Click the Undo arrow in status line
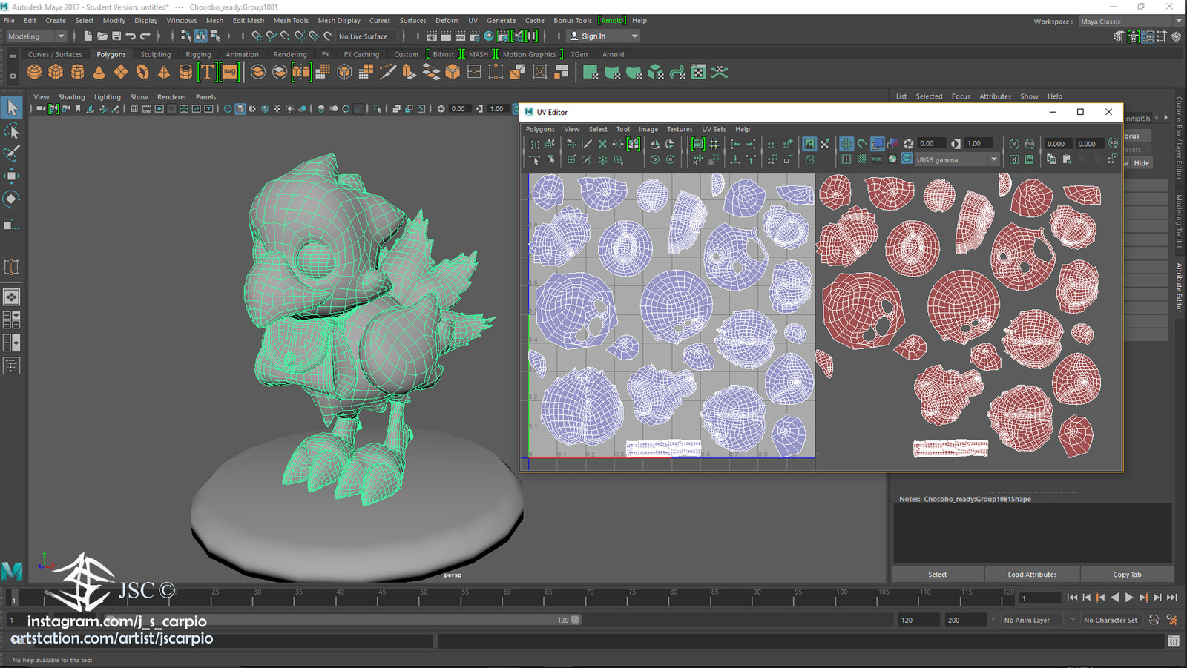1187x668 pixels. coord(131,36)
